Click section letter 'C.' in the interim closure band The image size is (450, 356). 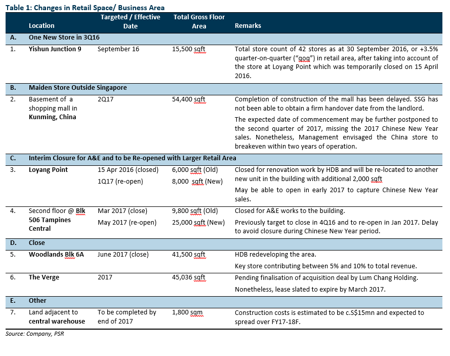point(13,158)
